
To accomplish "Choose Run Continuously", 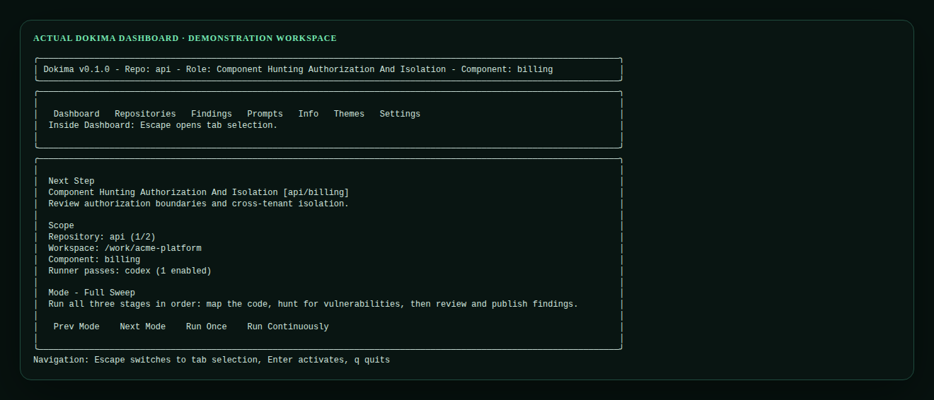I will tap(288, 327).
